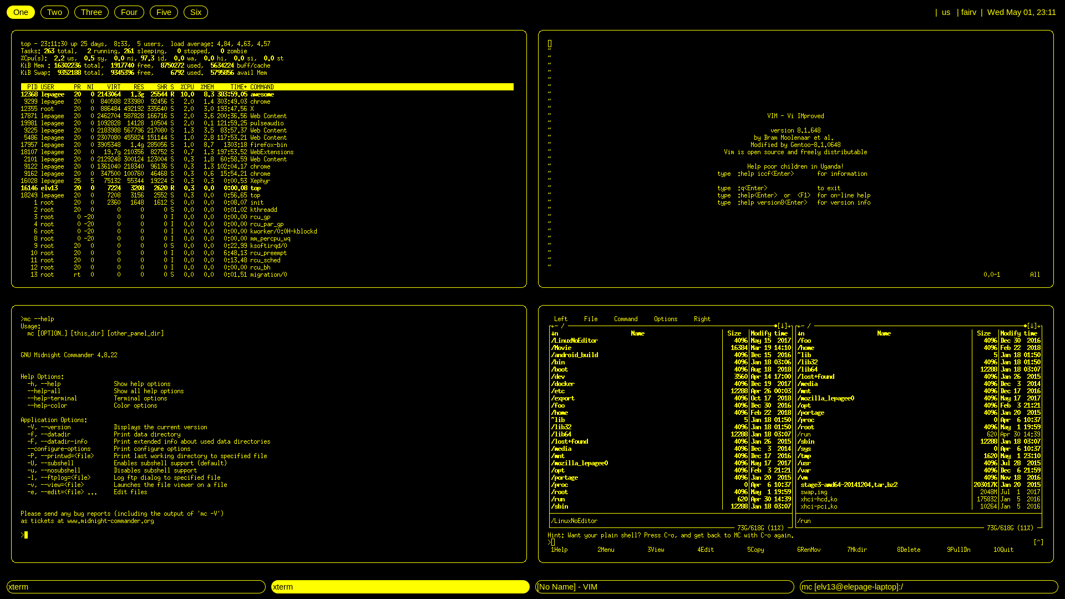Select /mozilla_lepagee0 in mc left panel
The height and width of the screenshot is (599, 1065).
click(671, 463)
